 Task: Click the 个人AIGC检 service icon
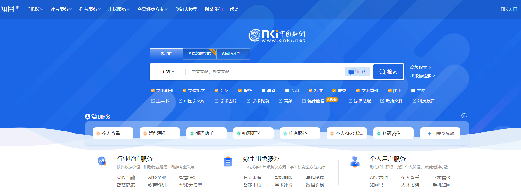[332, 134]
